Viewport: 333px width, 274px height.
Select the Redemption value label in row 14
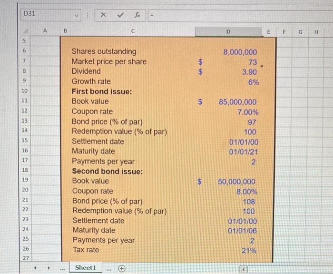[119, 131]
